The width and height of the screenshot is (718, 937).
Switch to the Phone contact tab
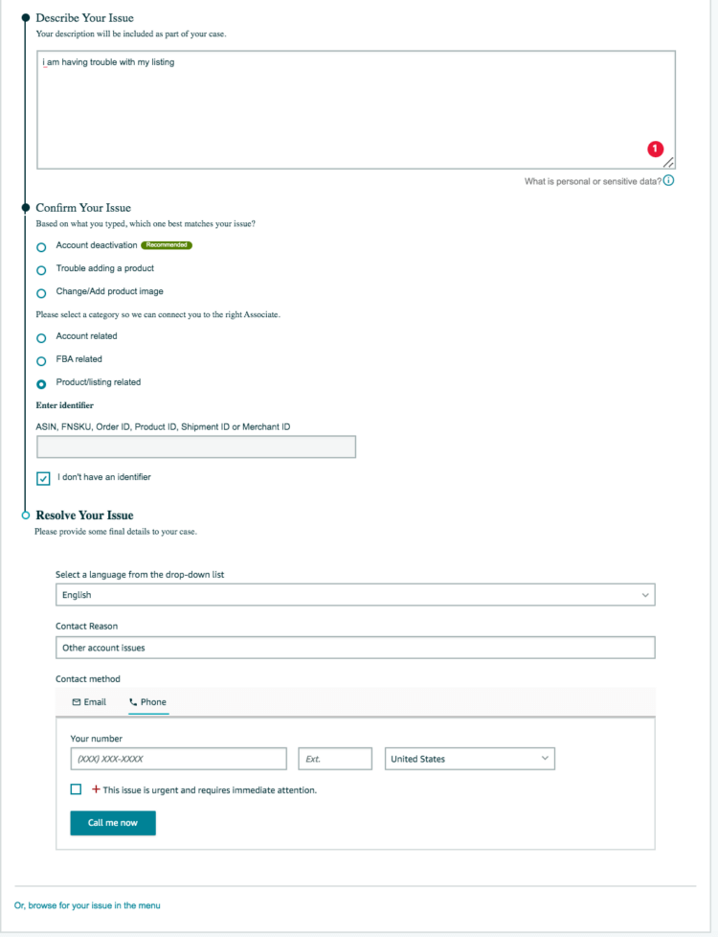[x=148, y=702]
